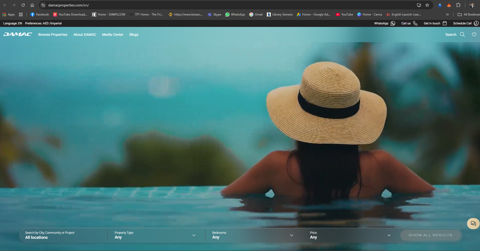
Task: Bookmark this page with the star icon
Action: (427, 5)
